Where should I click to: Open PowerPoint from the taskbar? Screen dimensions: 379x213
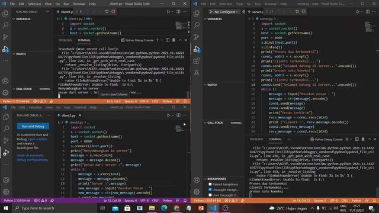click(x=201, y=208)
